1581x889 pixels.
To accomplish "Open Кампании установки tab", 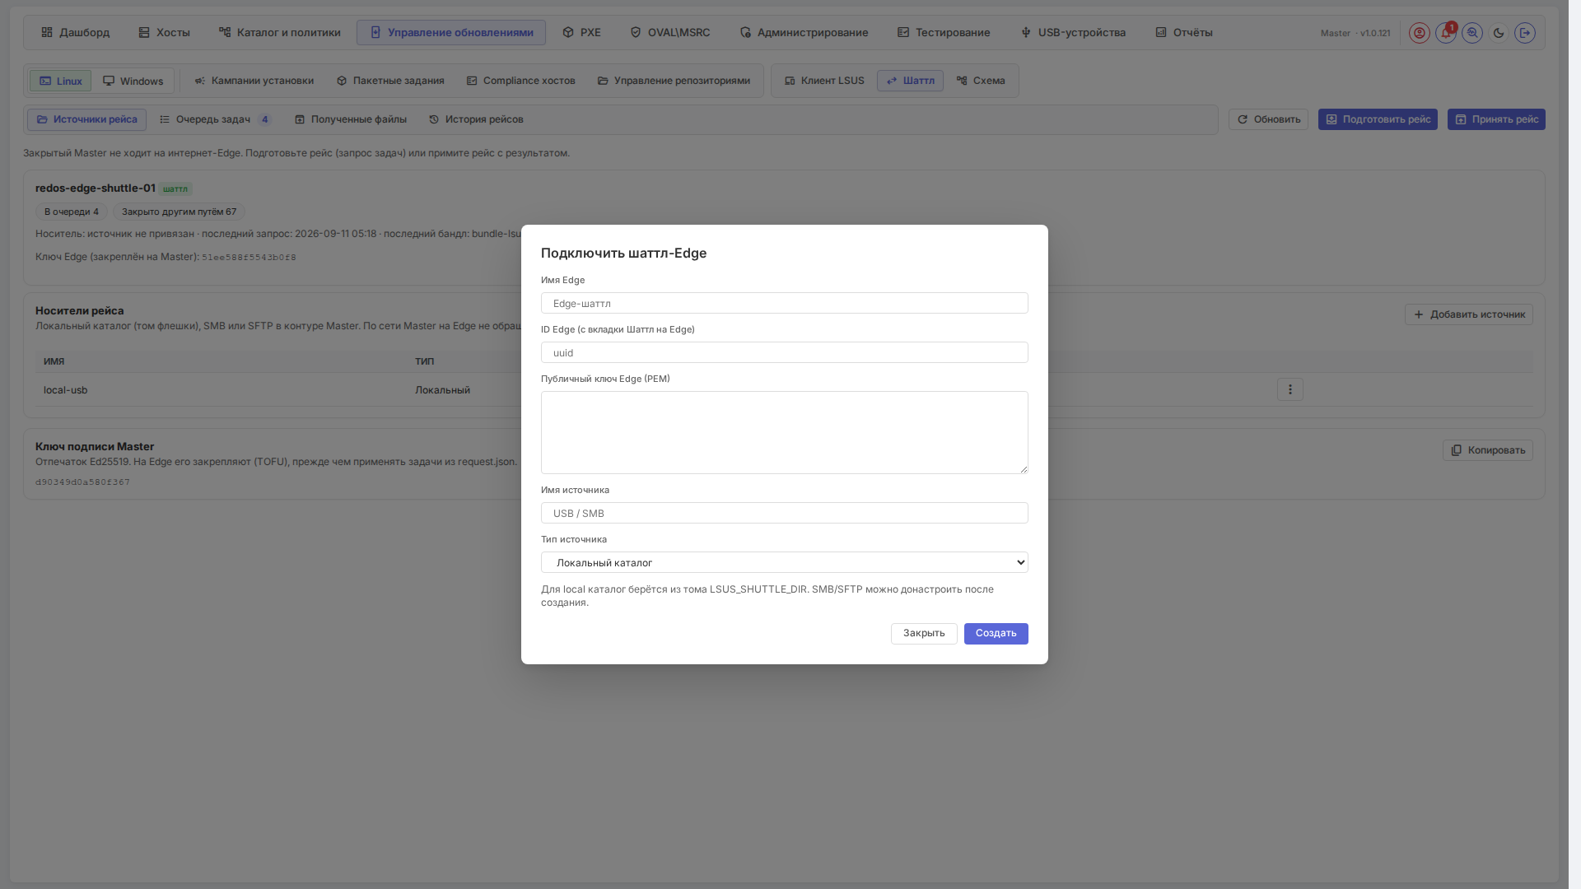I will pyautogui.click(x=254, y=81).
